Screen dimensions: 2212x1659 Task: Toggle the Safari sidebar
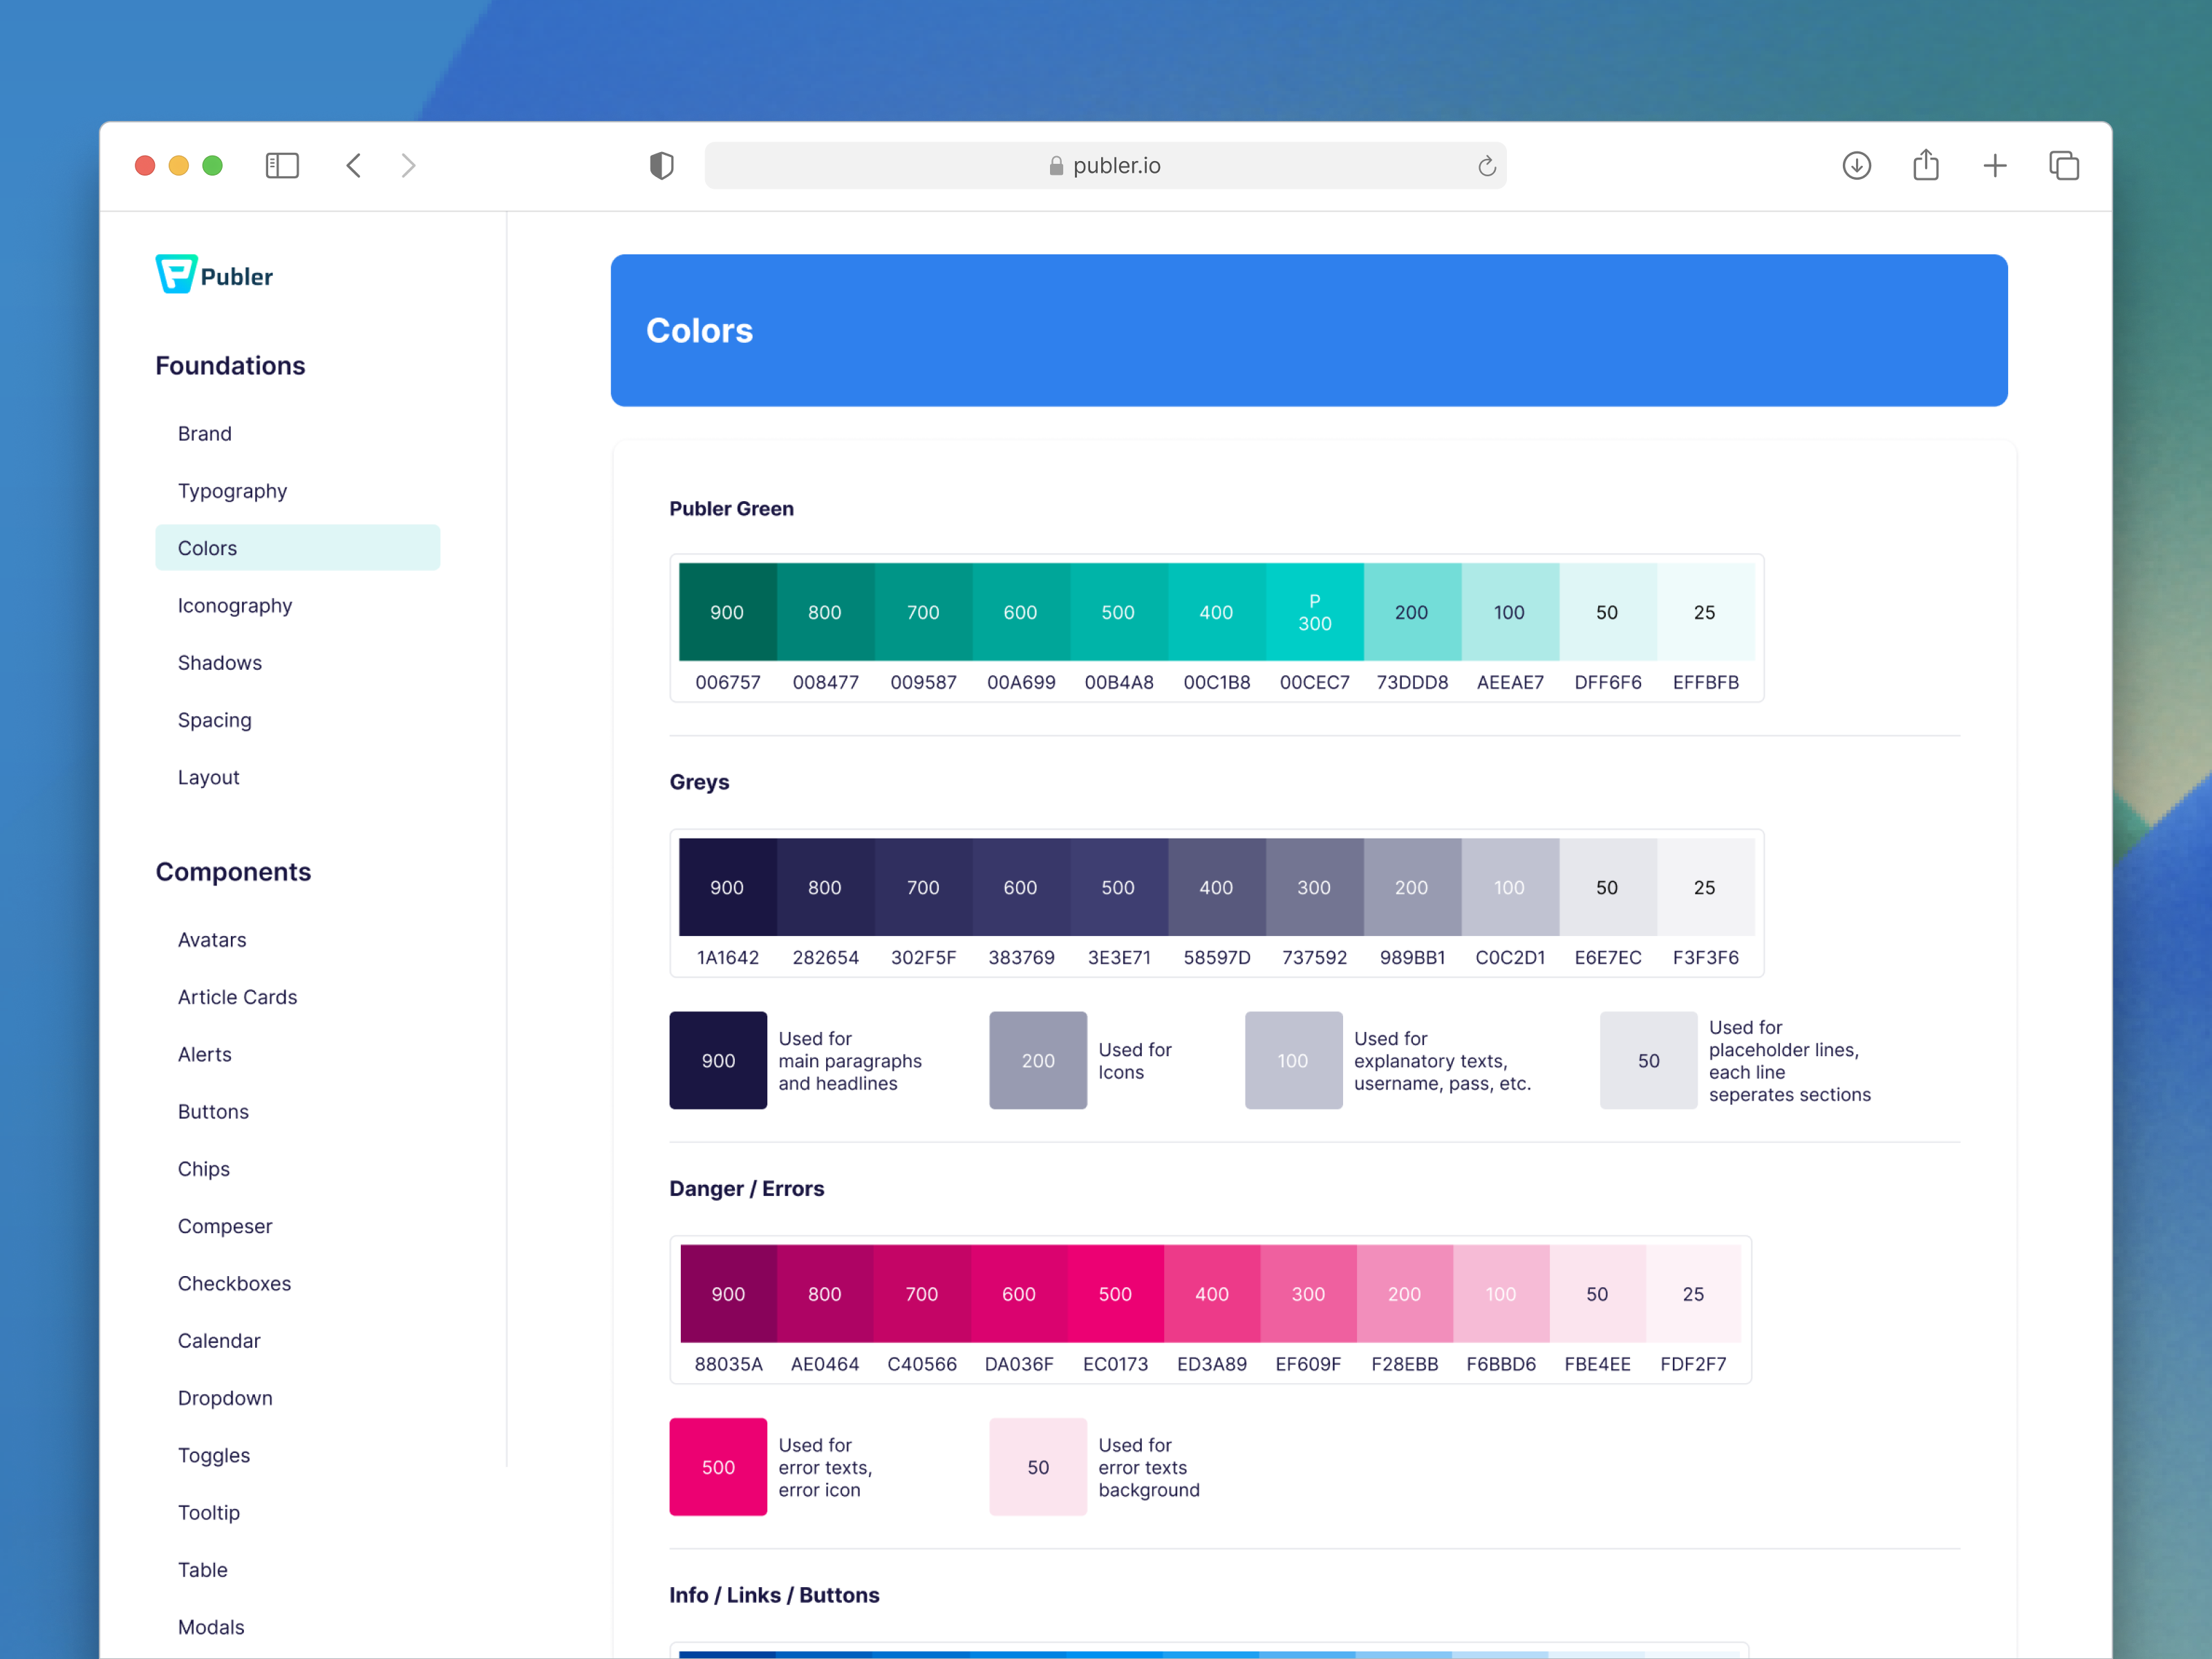(x=282, y=165)
